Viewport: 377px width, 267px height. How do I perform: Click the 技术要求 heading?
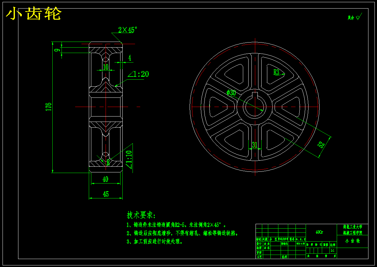[x=141, y=215]
